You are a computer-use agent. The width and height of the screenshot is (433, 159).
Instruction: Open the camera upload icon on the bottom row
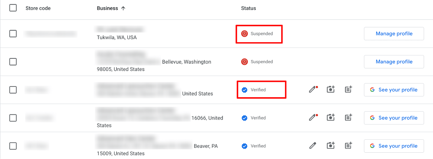[x=330, y=146]
